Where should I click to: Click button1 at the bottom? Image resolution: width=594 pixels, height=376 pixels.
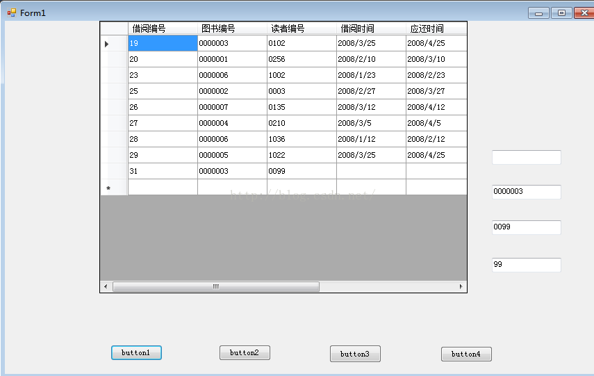(x=136, y=352)
